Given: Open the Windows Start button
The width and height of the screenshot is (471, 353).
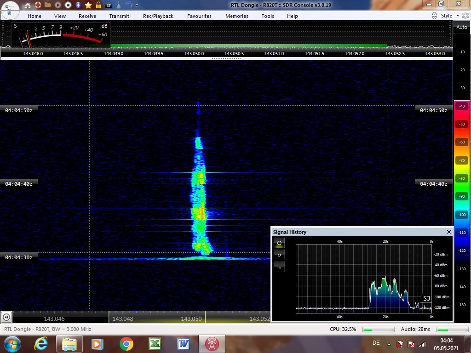Looking at the screenshot, I should tap(12, 344).
